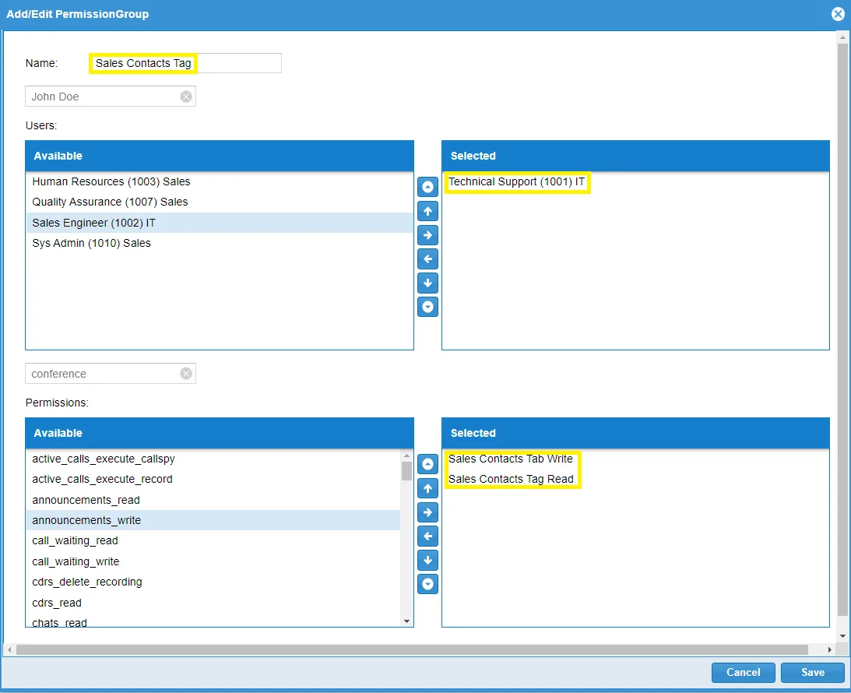Clear the conference permission search field
The width and height of the screenshot is (851, 693).
[x=186, y=374]
